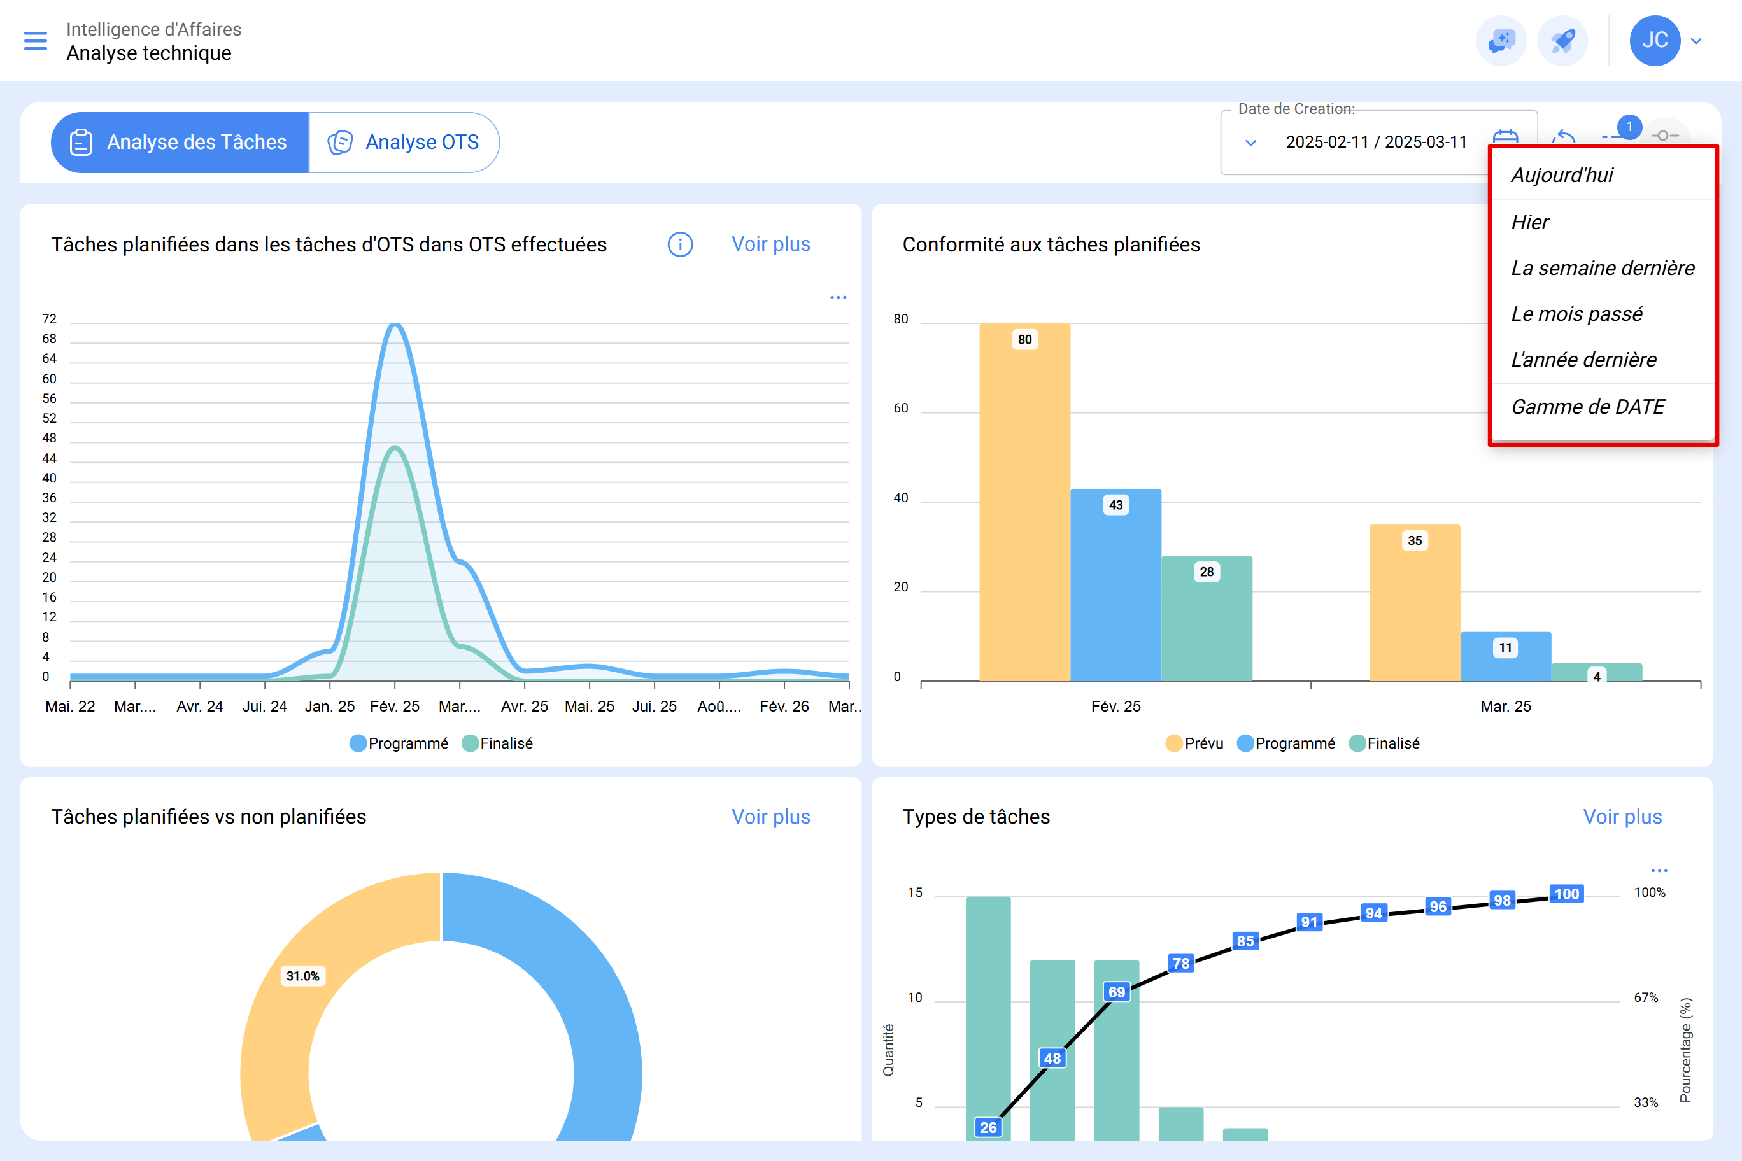
Task: Click the Fév. 25 Prévu bar labeled 80
Action: [x=1024, y=502]
